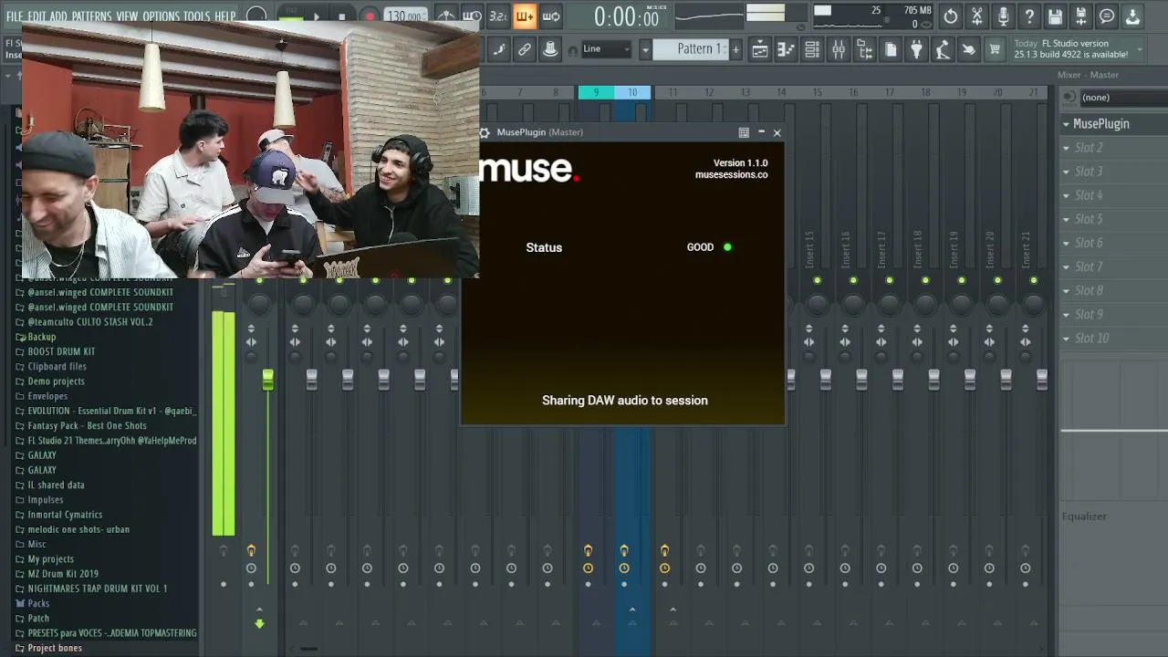Click the Insert 19 volume fader
This screenshot has height=657, width=1168.
pos(970,381)
